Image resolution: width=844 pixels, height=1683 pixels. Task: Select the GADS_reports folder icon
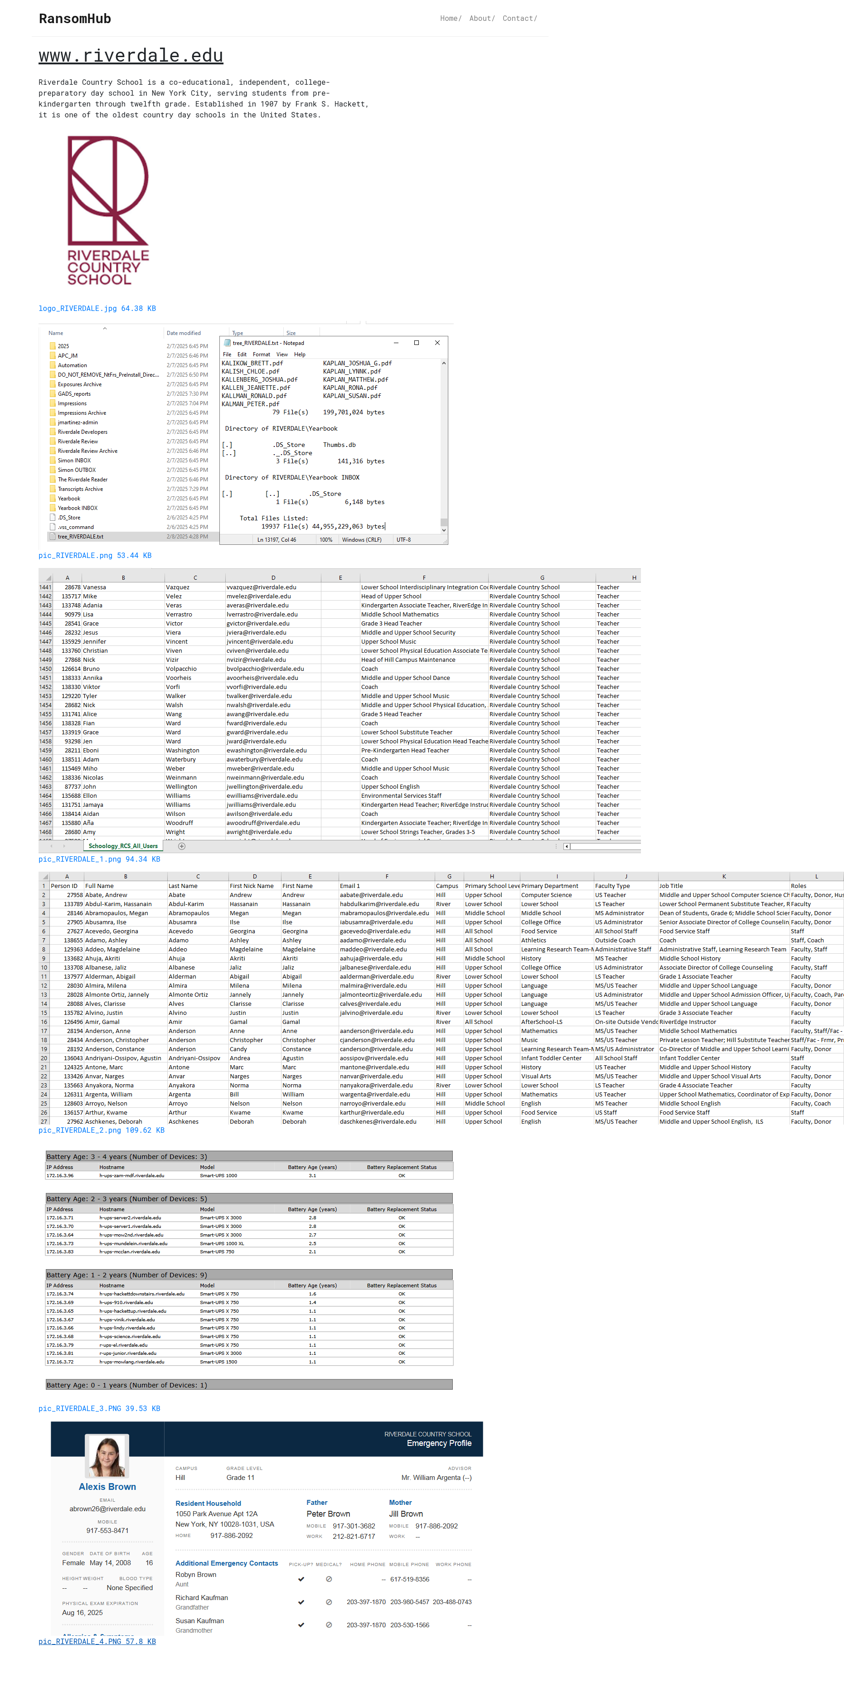(52, 394)
